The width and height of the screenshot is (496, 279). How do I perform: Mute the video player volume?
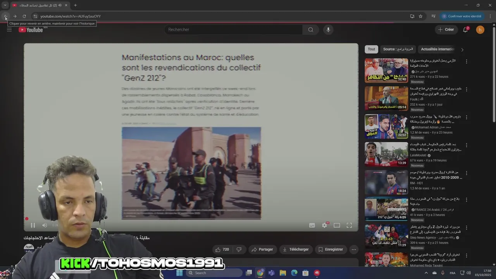45,225
